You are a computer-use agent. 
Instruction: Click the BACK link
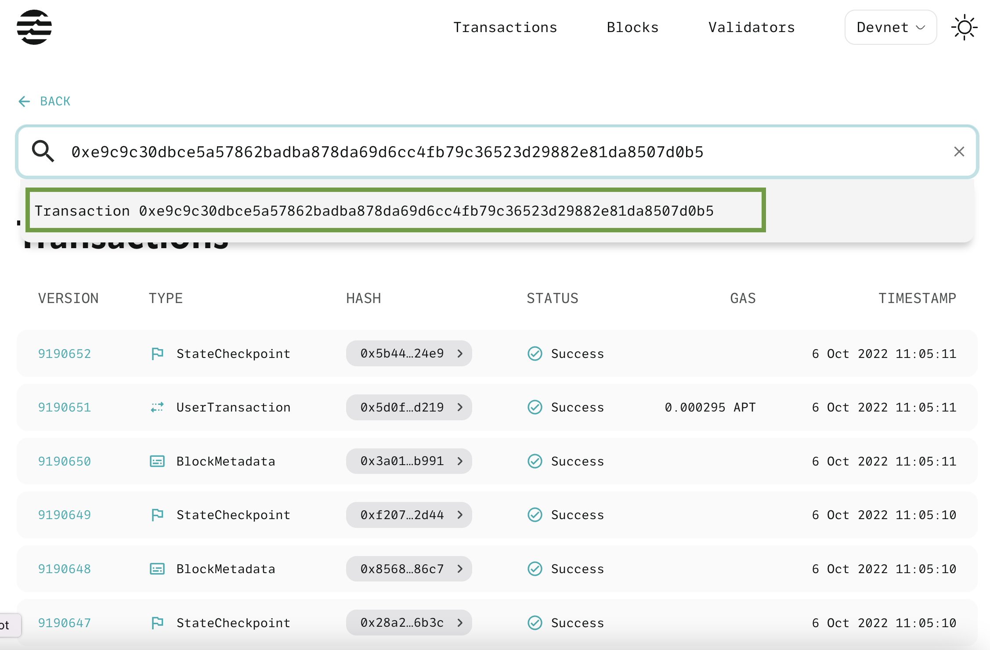(54, 101)
